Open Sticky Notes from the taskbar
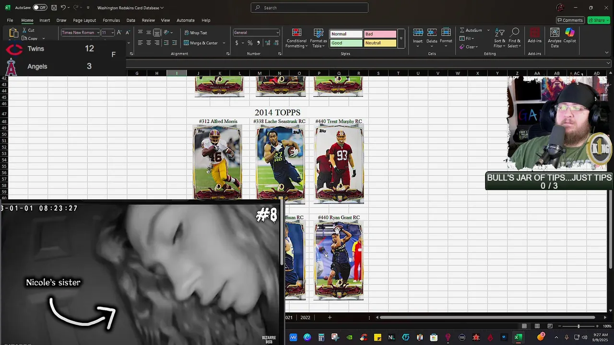Viewport: 614px width, 345px height. click(x=378, y=337)
